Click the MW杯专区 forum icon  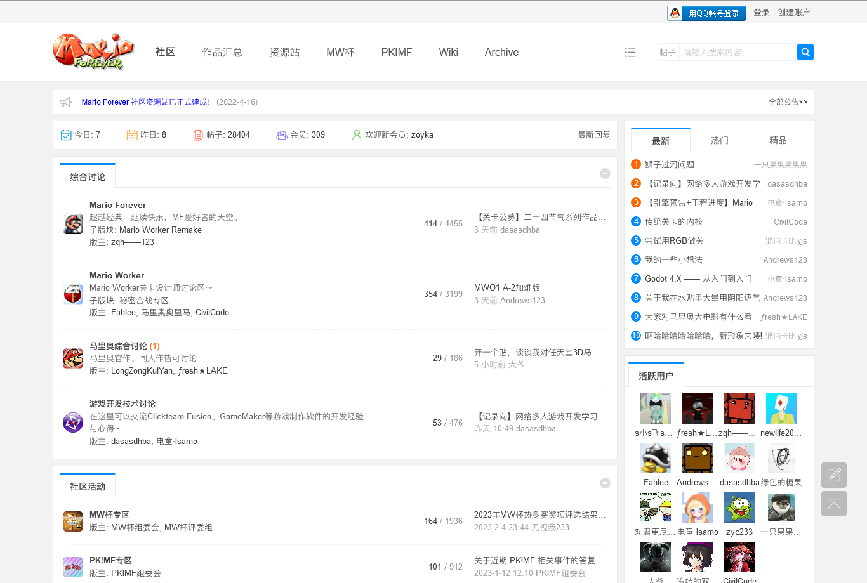click(73, 521)
